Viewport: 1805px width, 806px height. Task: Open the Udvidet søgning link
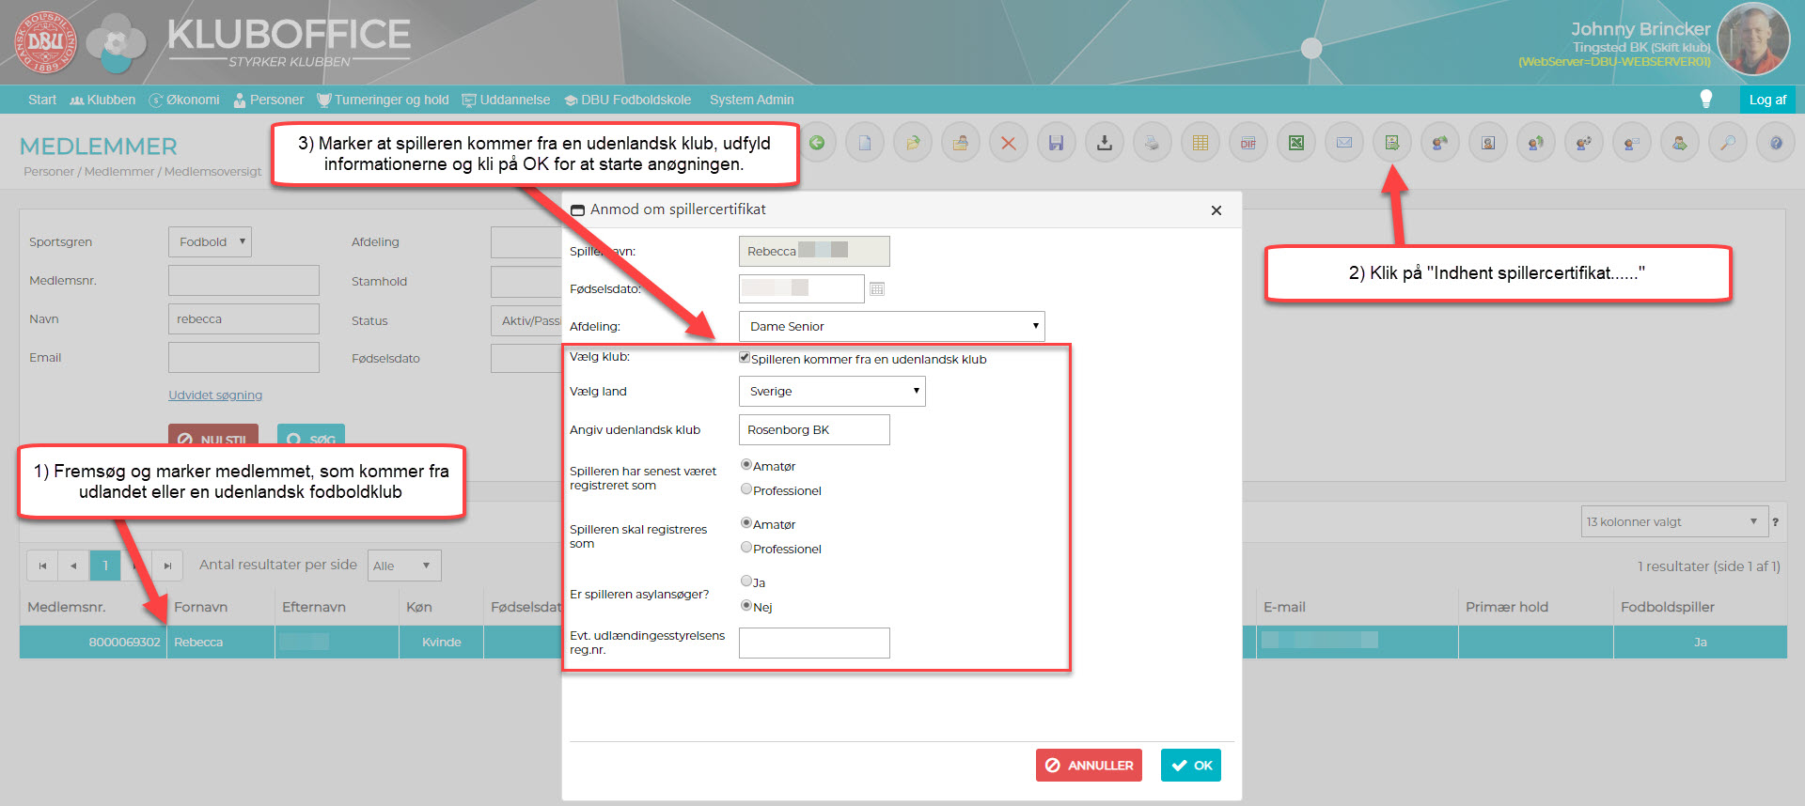(x=215, y=395)
